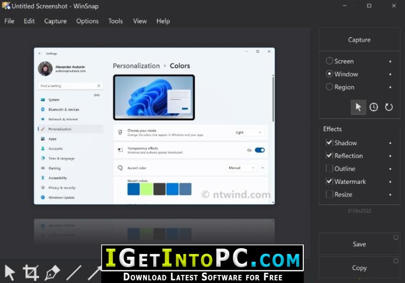Enable the Outline effect checkbox

pos(330,169)
